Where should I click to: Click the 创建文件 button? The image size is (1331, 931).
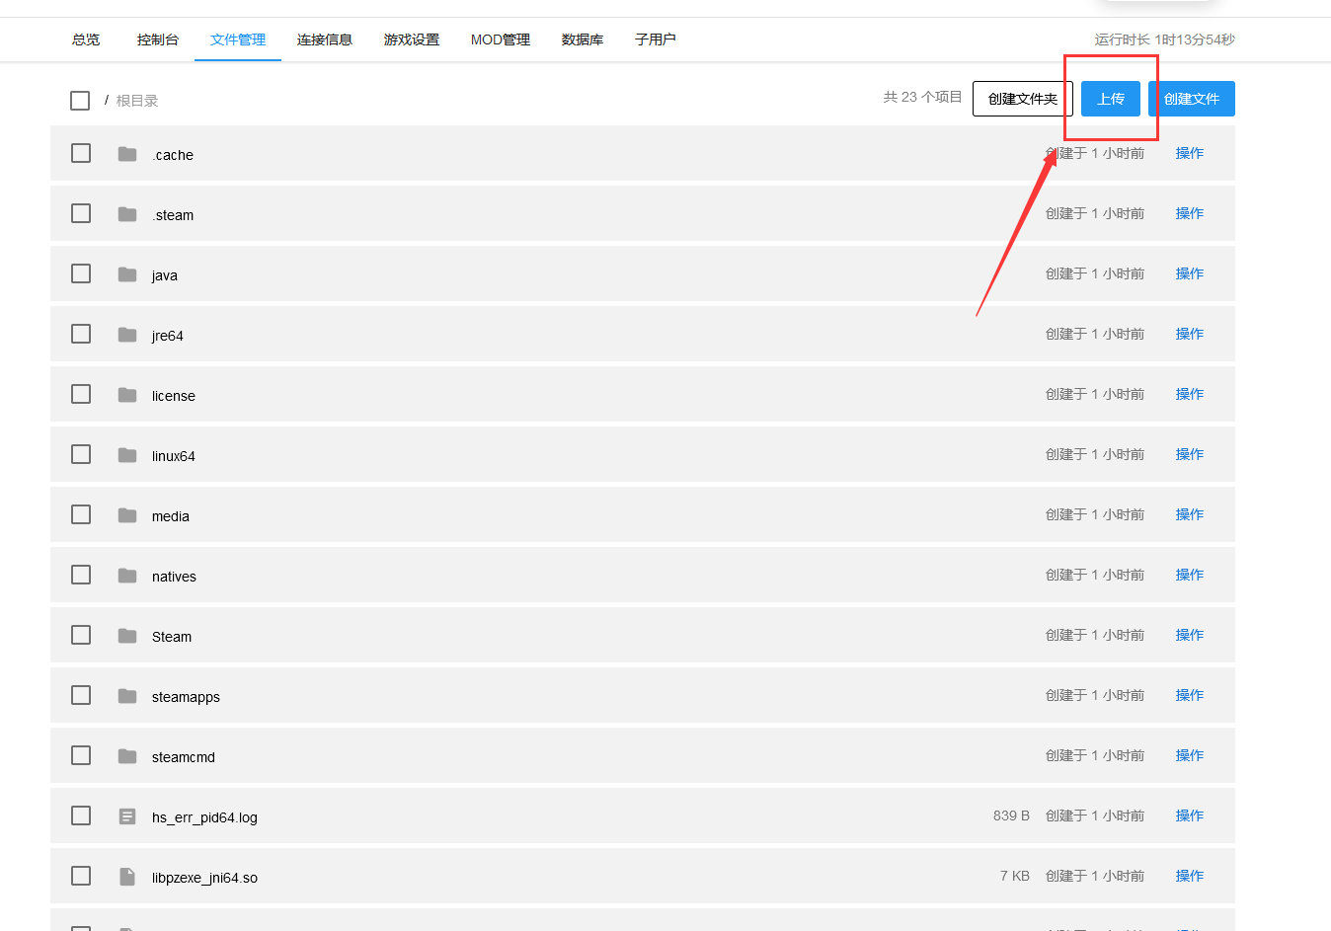[1192, 99]
